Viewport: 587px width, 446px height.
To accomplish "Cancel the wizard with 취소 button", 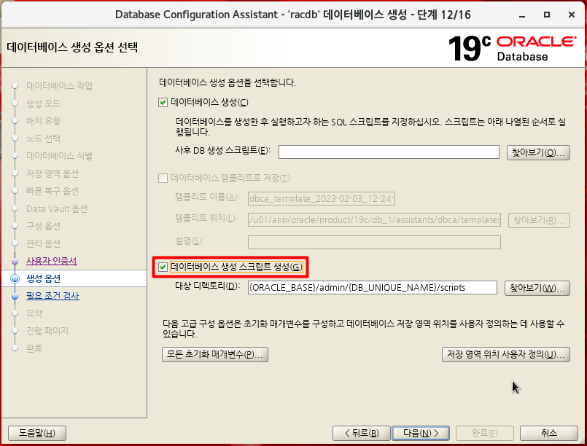I will click(549, 434).
